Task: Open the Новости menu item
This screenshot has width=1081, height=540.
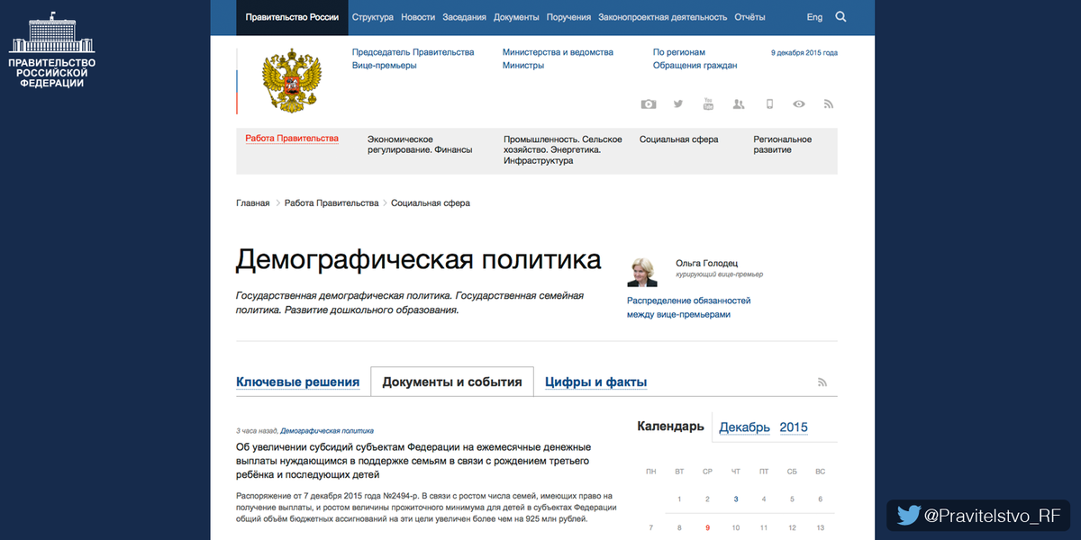Action: (x=418, y=17)
